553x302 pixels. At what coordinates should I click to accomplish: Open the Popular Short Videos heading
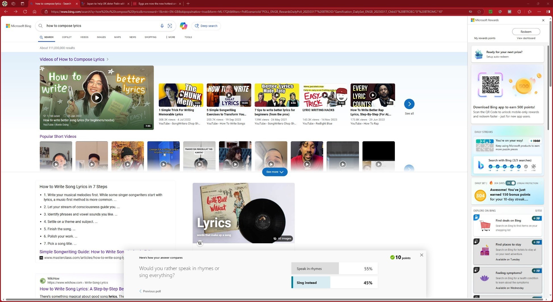click(x=58, y=136)
